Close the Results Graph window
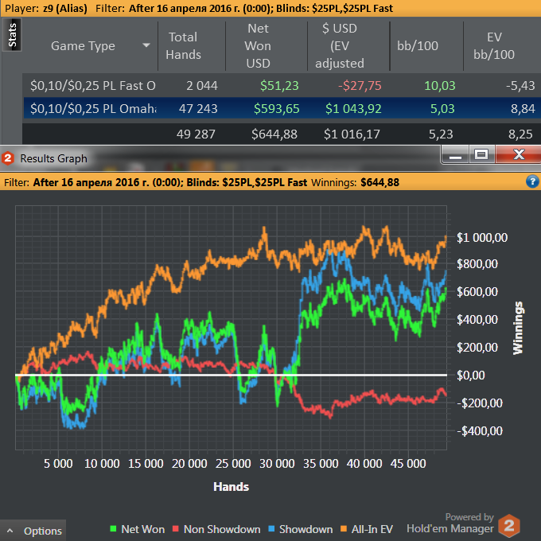Screen dimensions: 541x541 518,154
